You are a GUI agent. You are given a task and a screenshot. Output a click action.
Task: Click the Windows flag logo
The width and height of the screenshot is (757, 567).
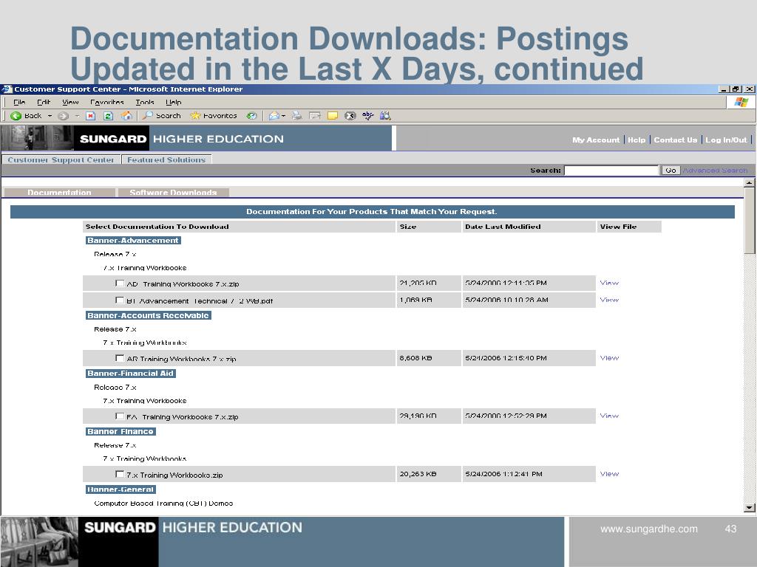click(741, 102)
